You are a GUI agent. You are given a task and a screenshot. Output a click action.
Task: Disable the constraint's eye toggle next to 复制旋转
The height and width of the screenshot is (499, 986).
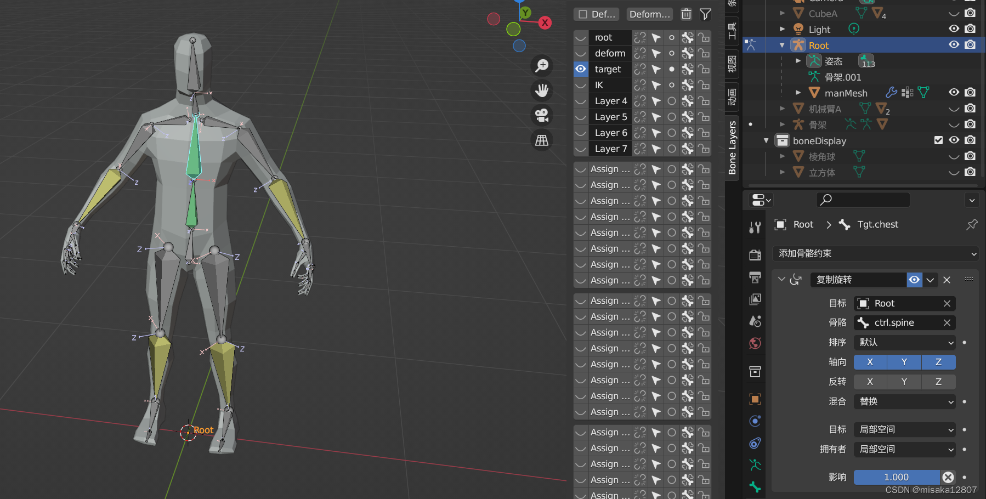[x=914, y=280]
